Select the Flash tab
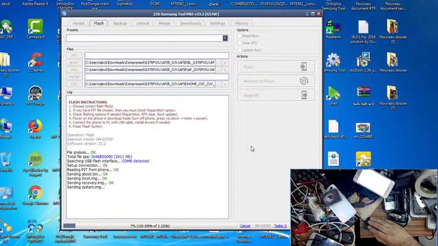438x246 pixels. pyautogui.click(x=99, y=23)
